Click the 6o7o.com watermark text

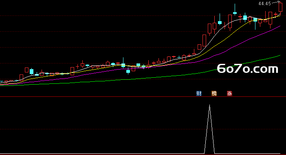pyautogui.click(x=248, y=69)
